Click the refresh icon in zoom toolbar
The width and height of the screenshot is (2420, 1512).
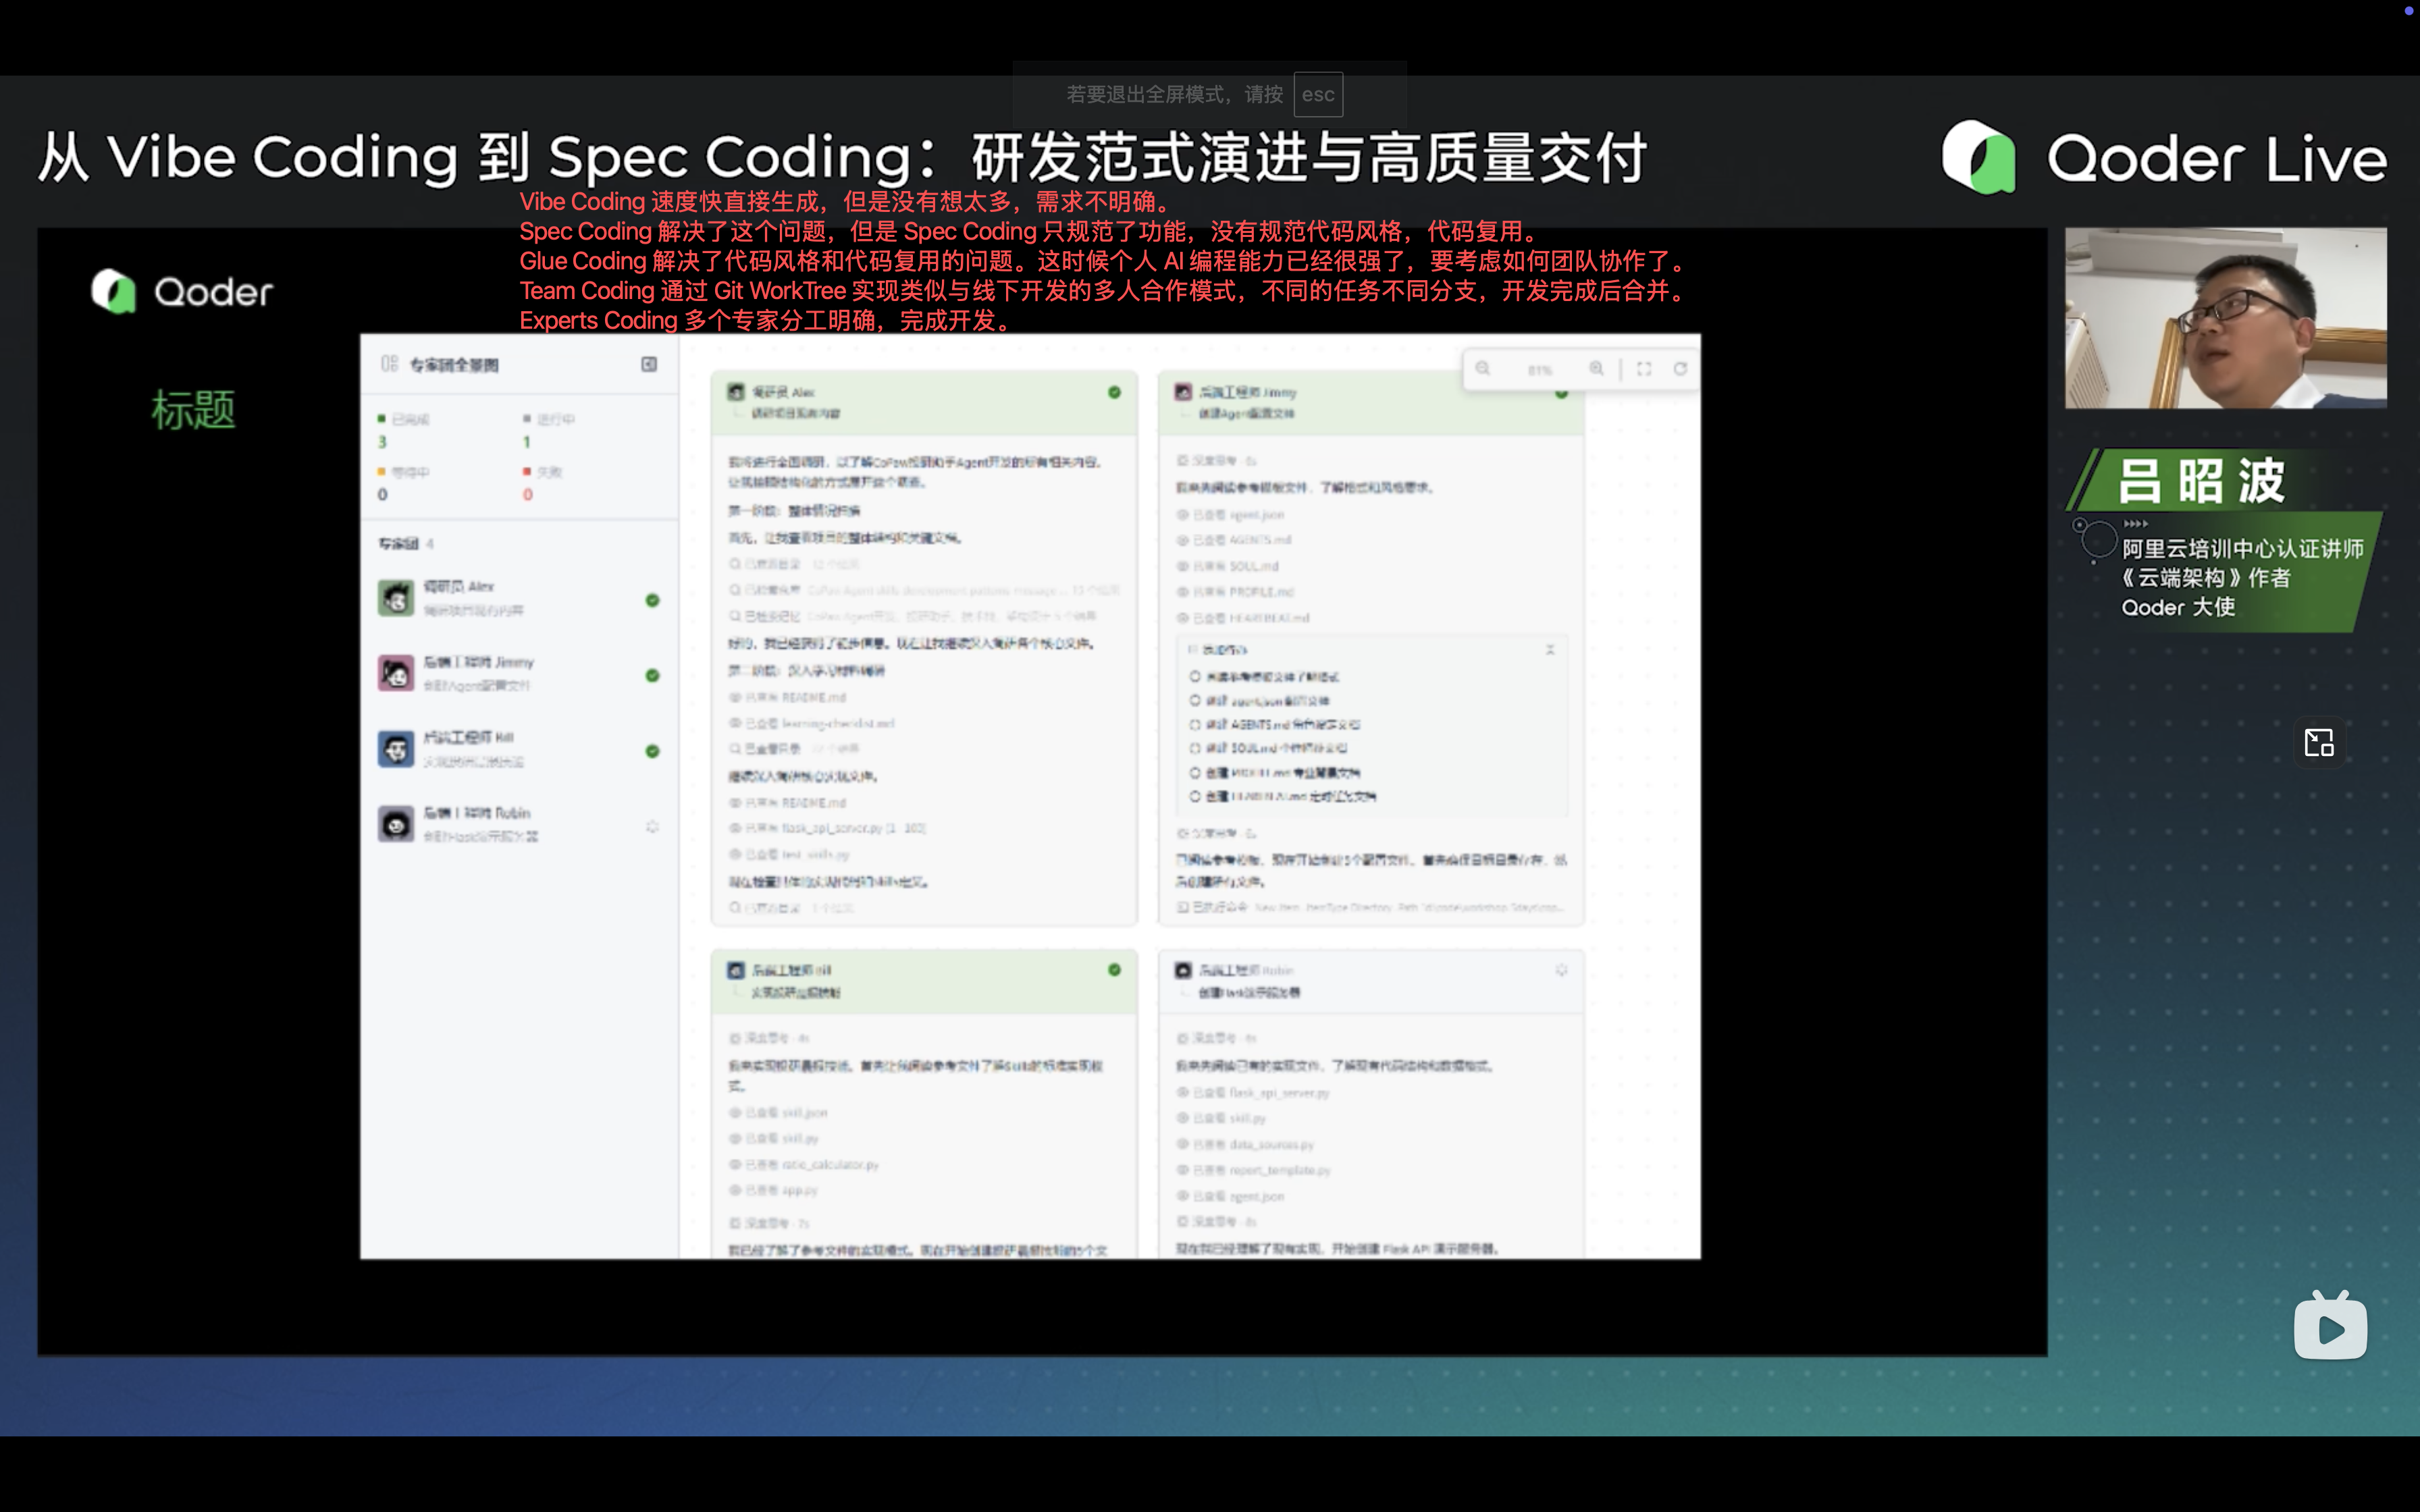[1681, 369]
